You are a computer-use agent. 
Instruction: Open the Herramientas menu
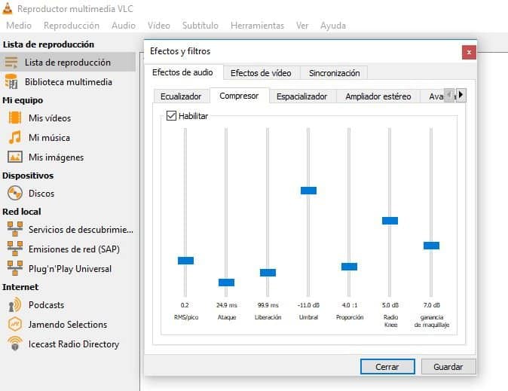257,26
